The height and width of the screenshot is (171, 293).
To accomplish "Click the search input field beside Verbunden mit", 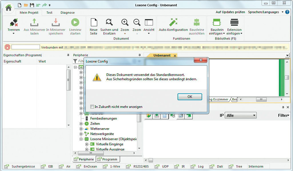I will point(26,47).
